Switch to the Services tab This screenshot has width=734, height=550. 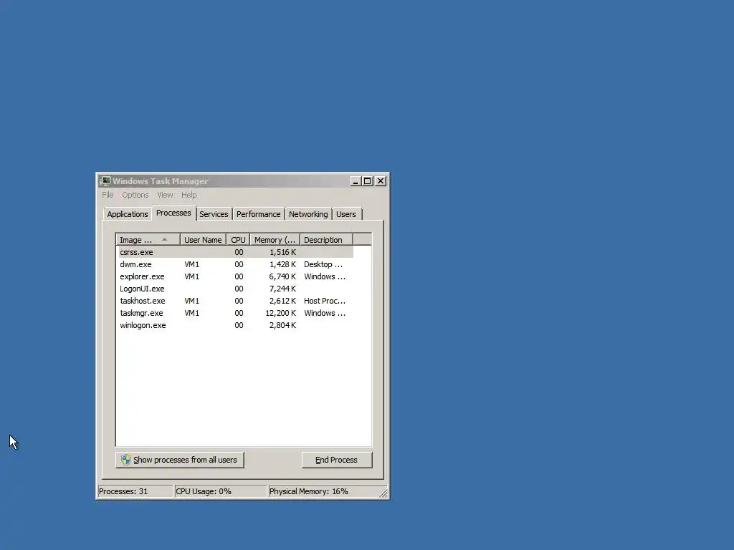(214, 214)
